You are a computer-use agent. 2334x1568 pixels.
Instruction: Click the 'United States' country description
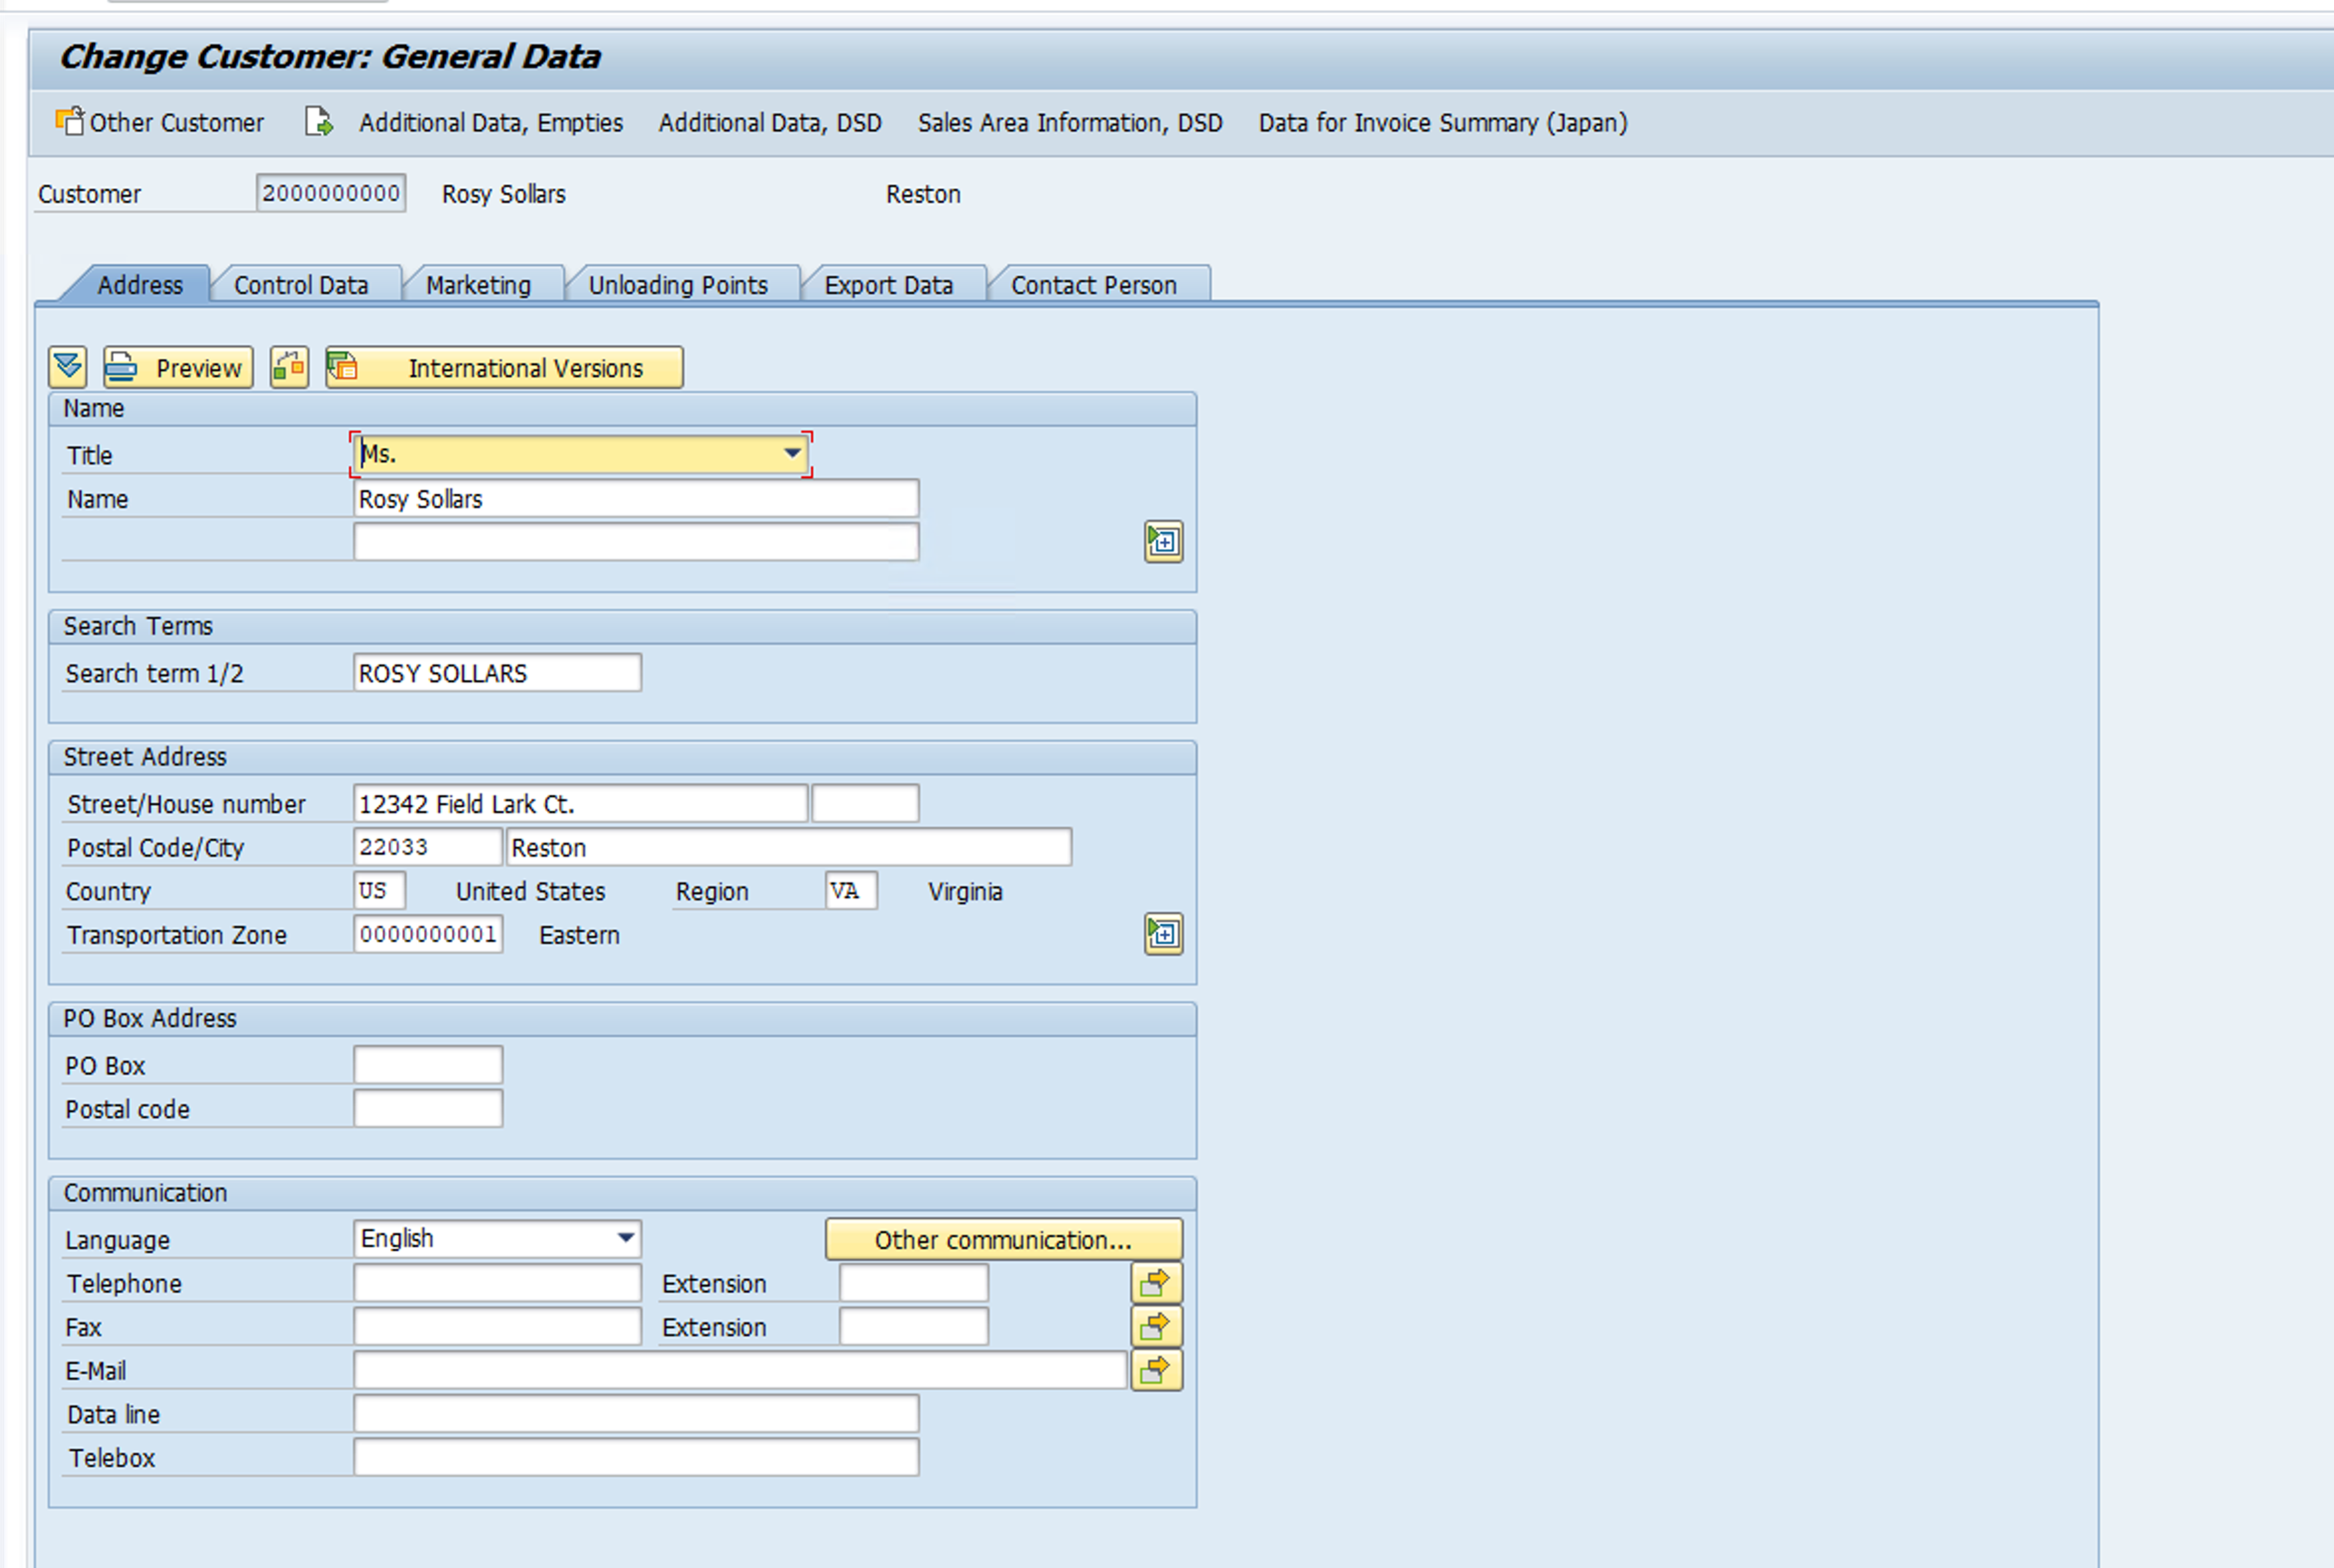coord(530,891)
